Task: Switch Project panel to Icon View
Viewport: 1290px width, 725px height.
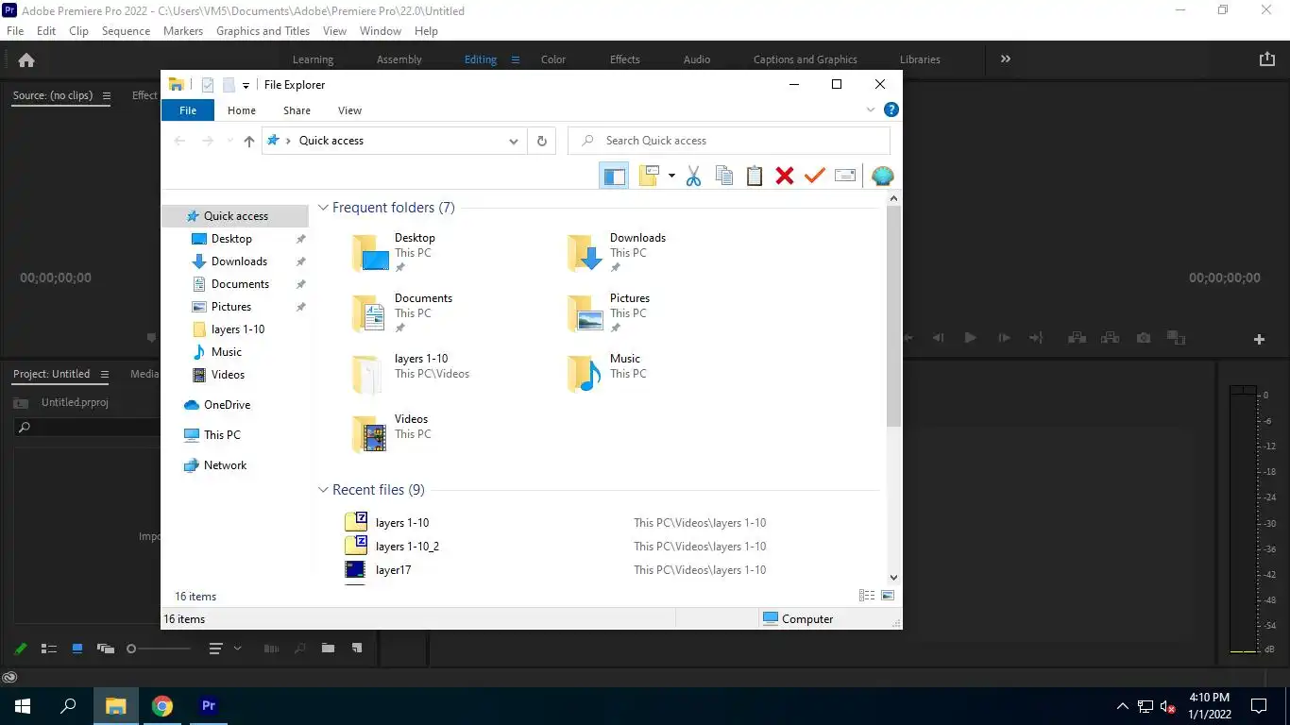Action: click(77, 649)
